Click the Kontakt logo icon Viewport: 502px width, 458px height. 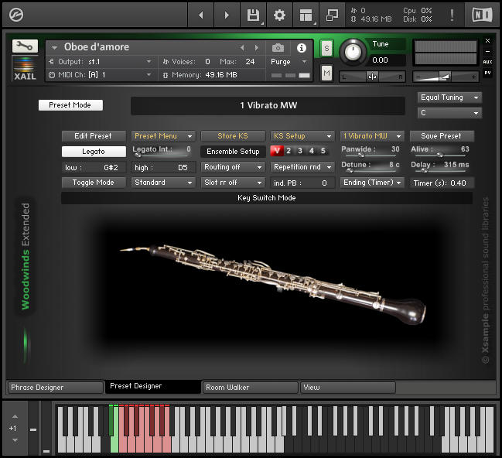[x=16, y=15]
